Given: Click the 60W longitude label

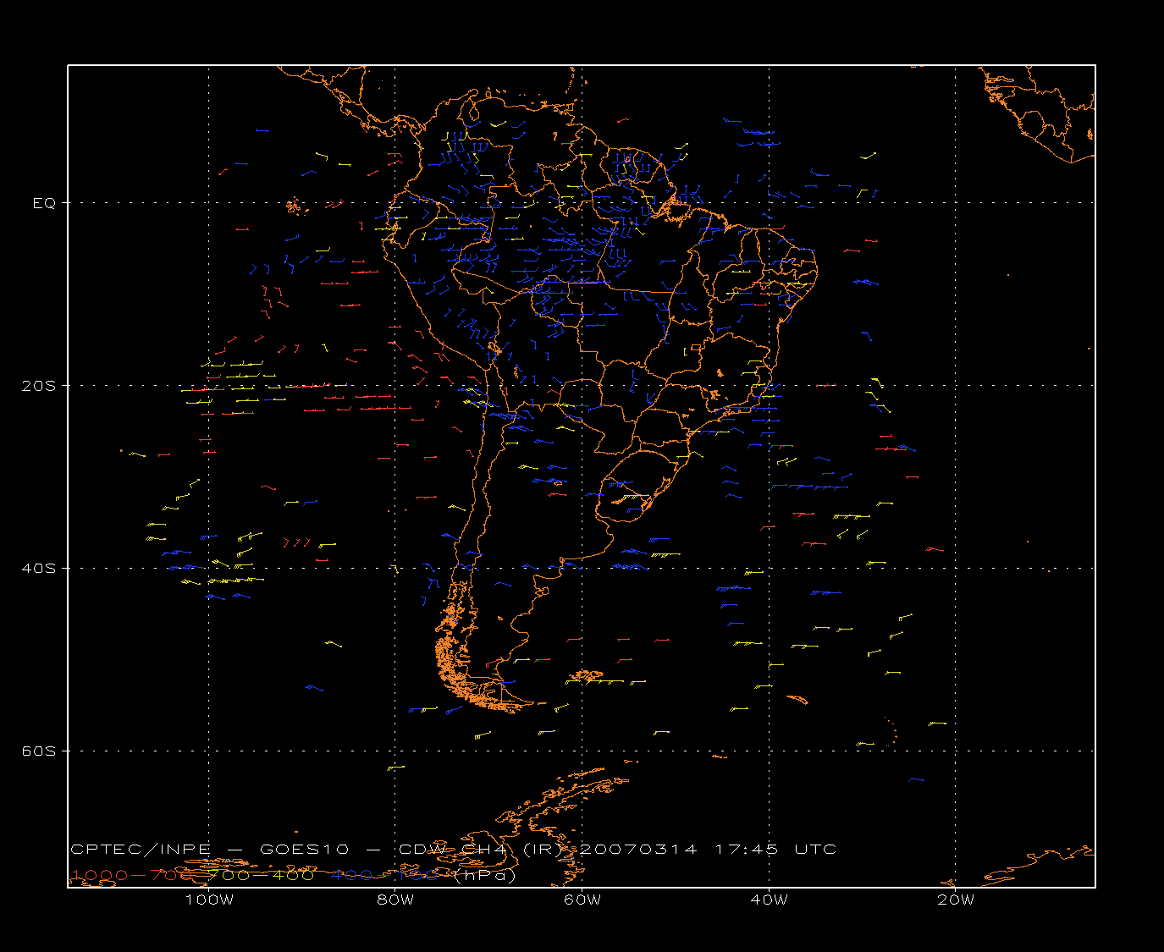Looking at the screenshot, I should pos(582,900).
